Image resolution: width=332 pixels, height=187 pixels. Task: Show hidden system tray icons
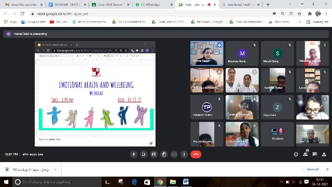click(281, 182)
